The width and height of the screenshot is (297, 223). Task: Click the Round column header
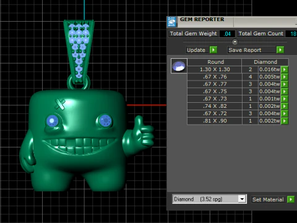[215, 62]
